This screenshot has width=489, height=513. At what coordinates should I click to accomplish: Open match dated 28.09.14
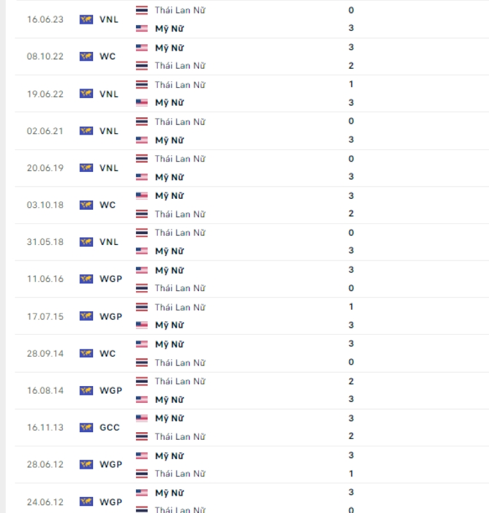point(252,353)
